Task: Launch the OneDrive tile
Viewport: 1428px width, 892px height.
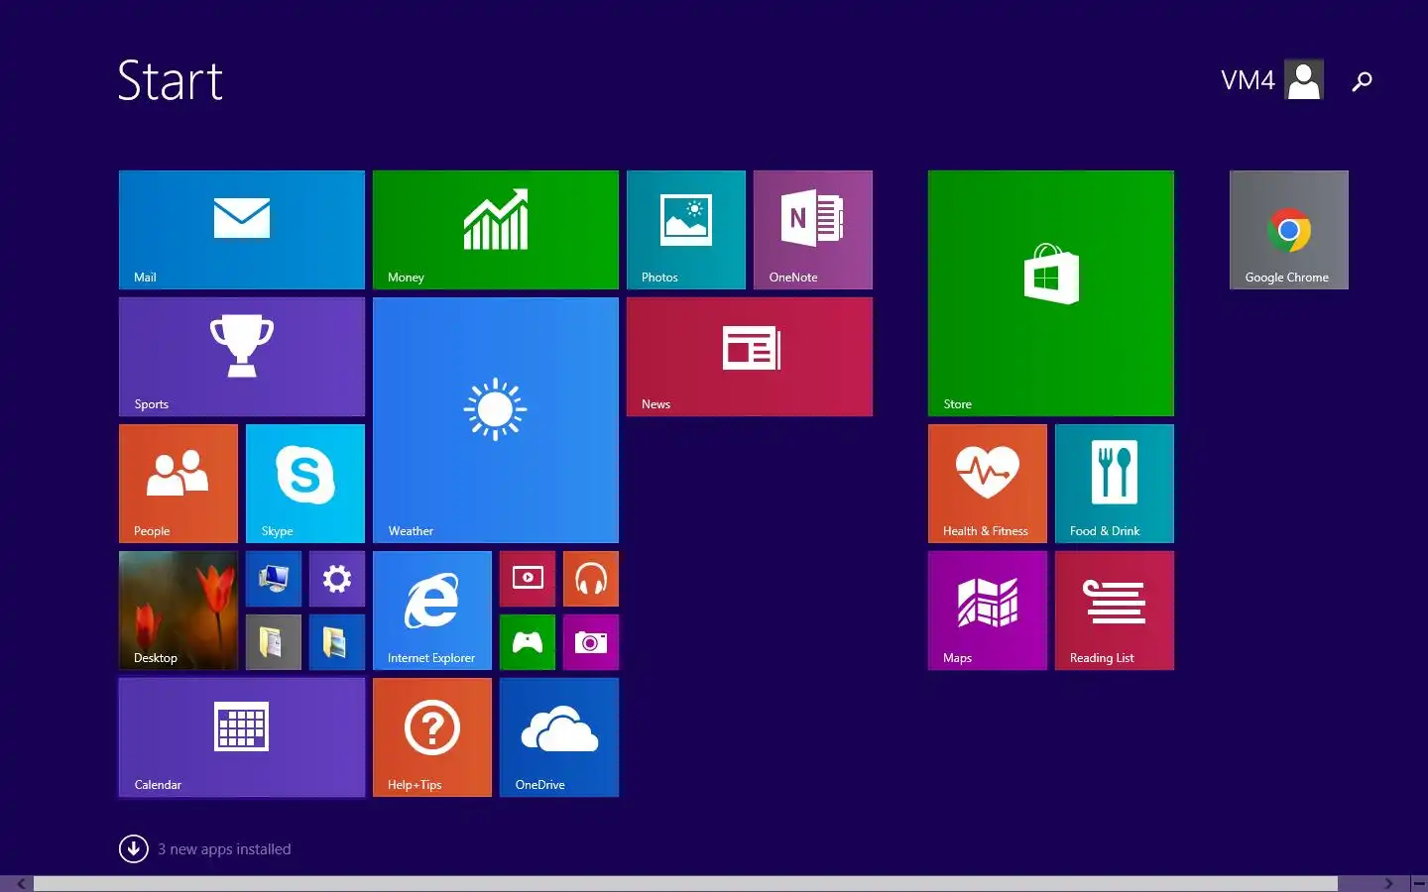Action: tap(559, 737)
